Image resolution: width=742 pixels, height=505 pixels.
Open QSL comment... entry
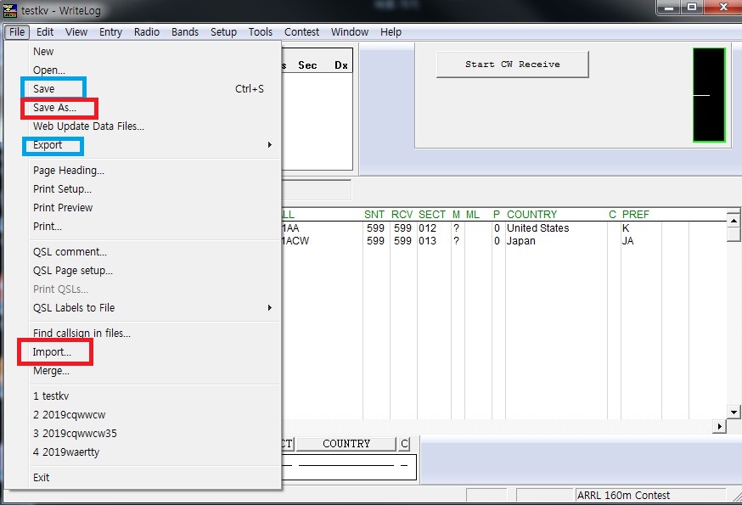(x=142, y=251)
